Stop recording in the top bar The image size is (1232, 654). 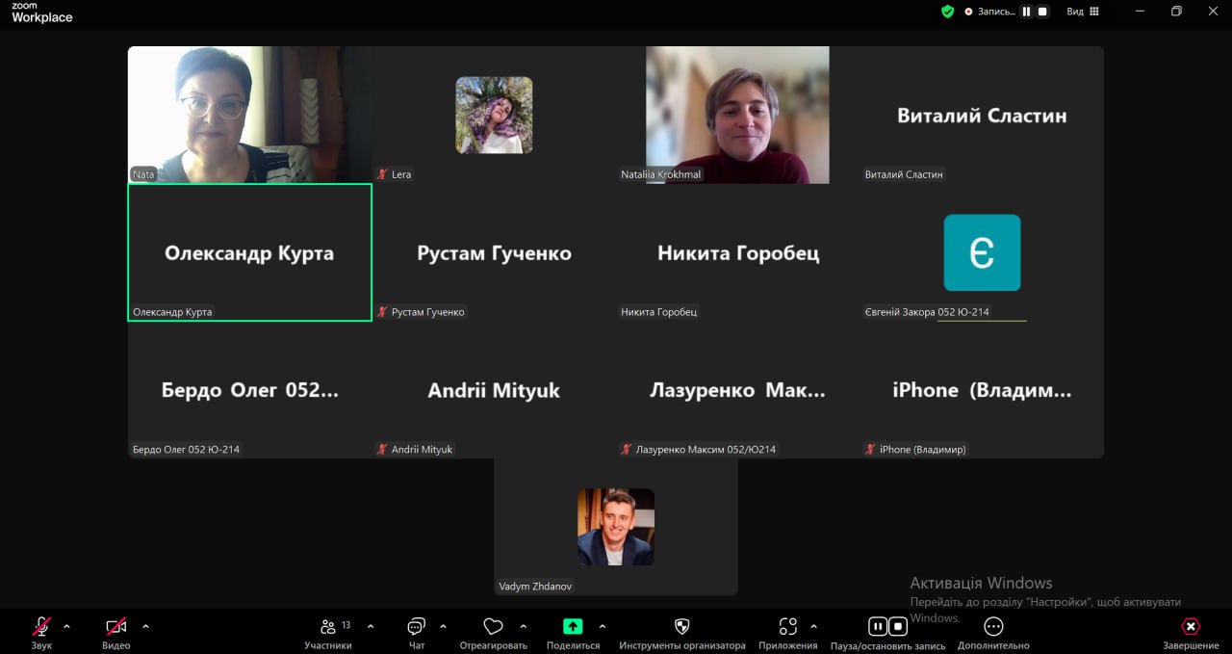[1041, 12]
